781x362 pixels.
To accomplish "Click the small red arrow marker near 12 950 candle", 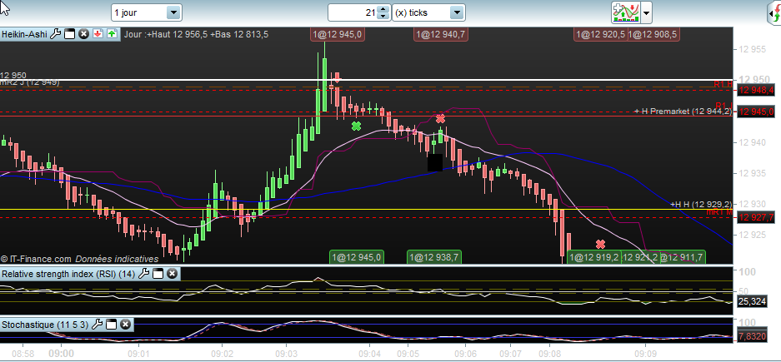I will [x=338, y=77].
